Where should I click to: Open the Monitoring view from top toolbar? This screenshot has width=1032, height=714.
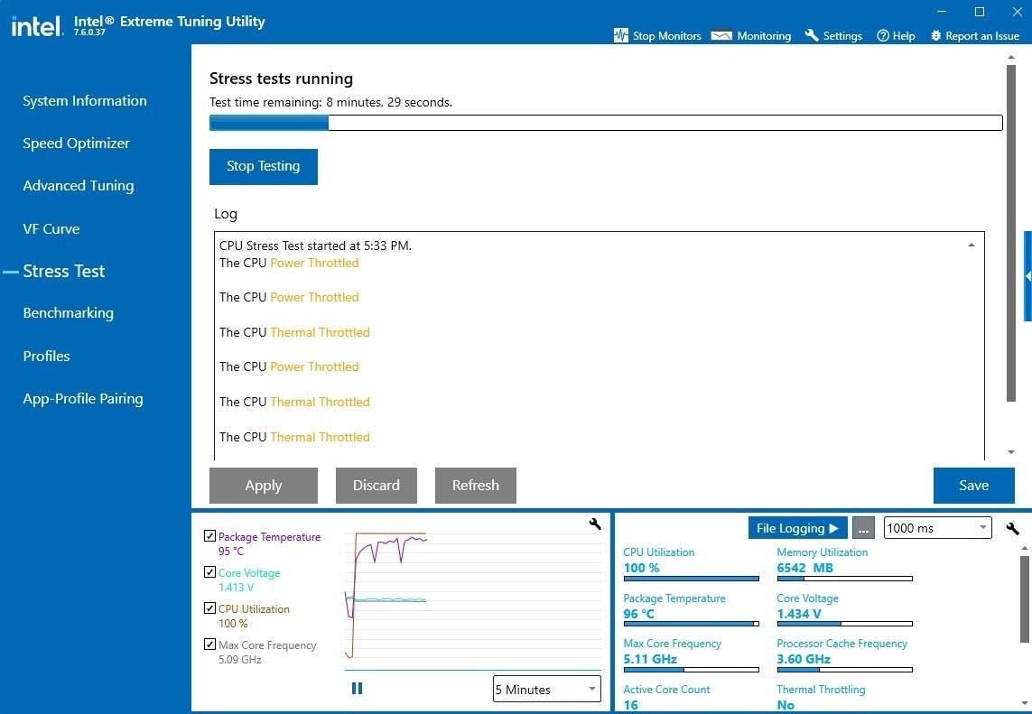pyautogui.click(x=751, y=35)
